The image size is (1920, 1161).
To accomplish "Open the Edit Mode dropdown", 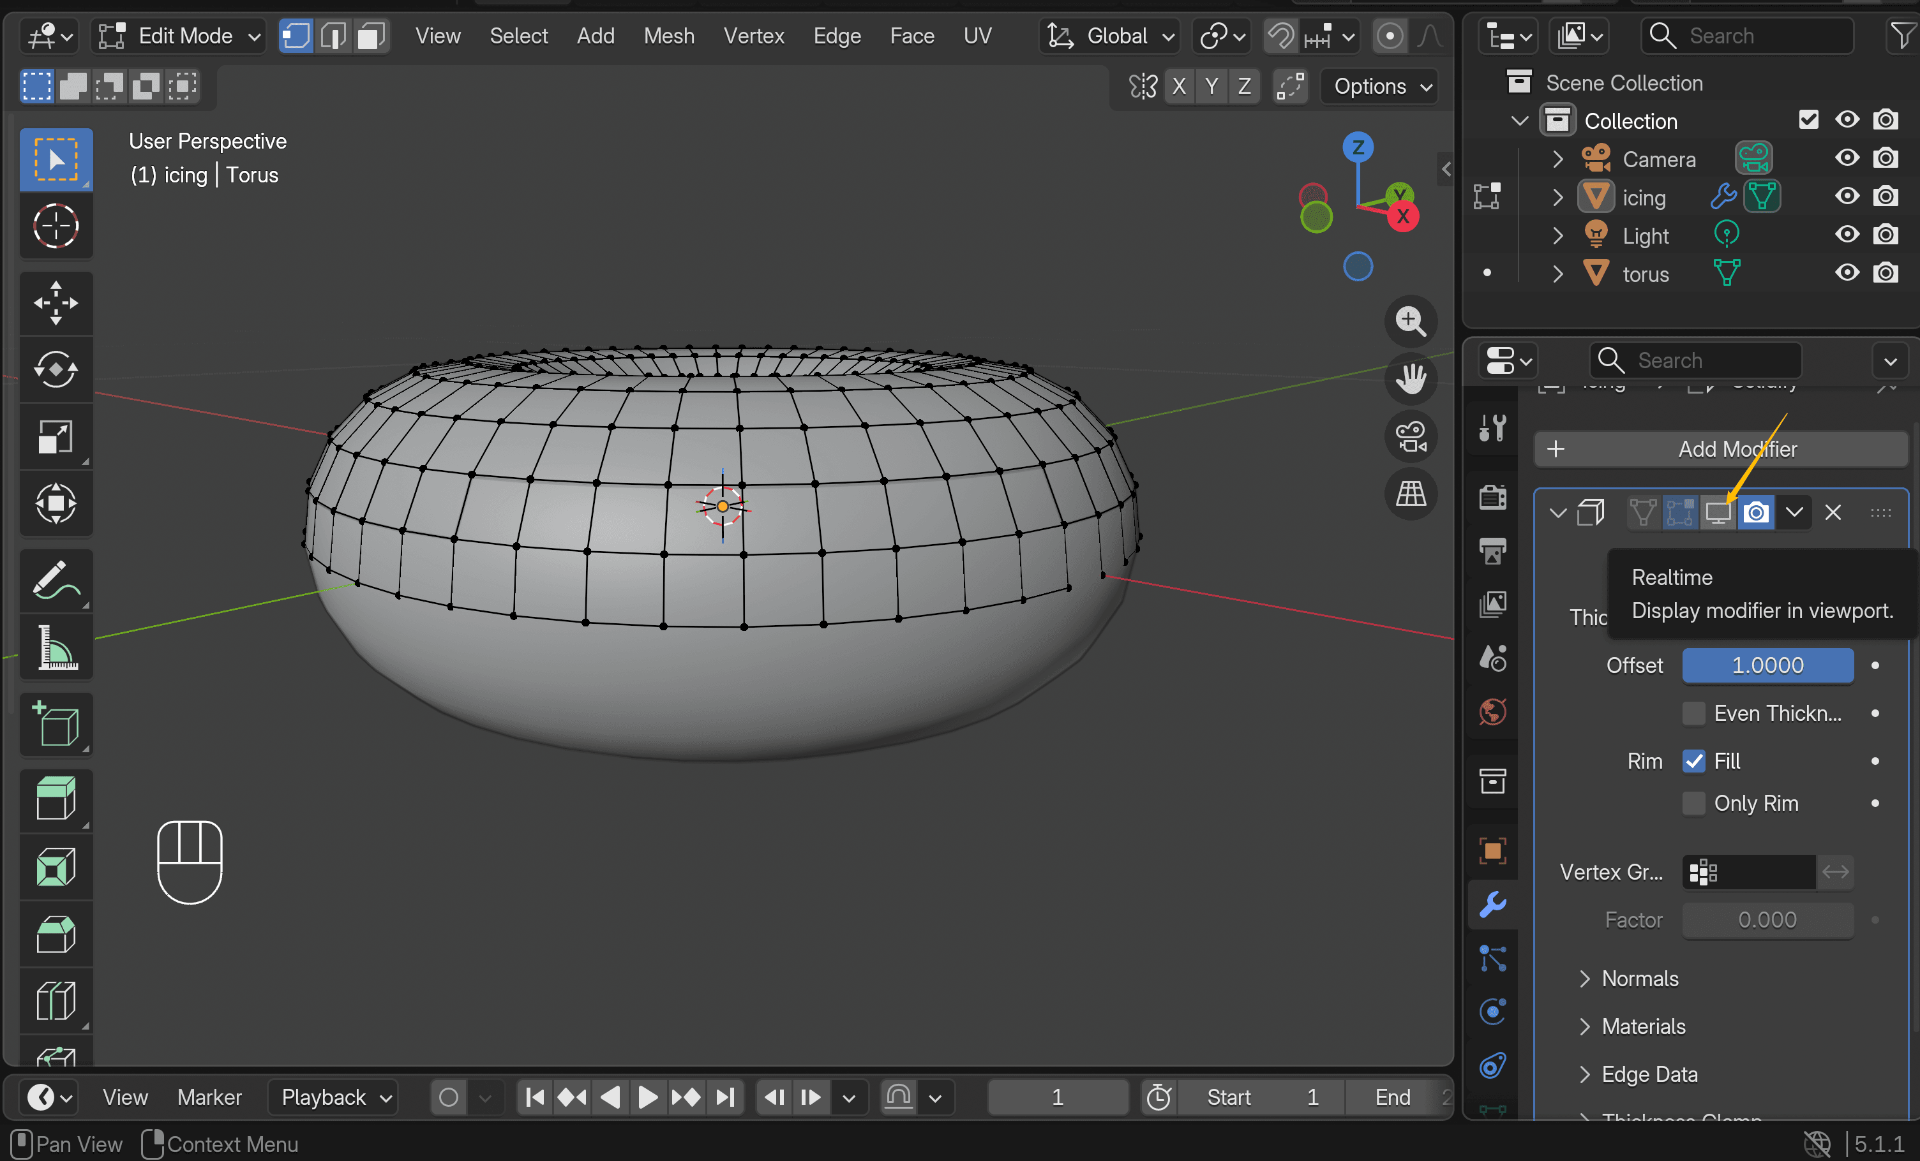I will pos(179,36).
